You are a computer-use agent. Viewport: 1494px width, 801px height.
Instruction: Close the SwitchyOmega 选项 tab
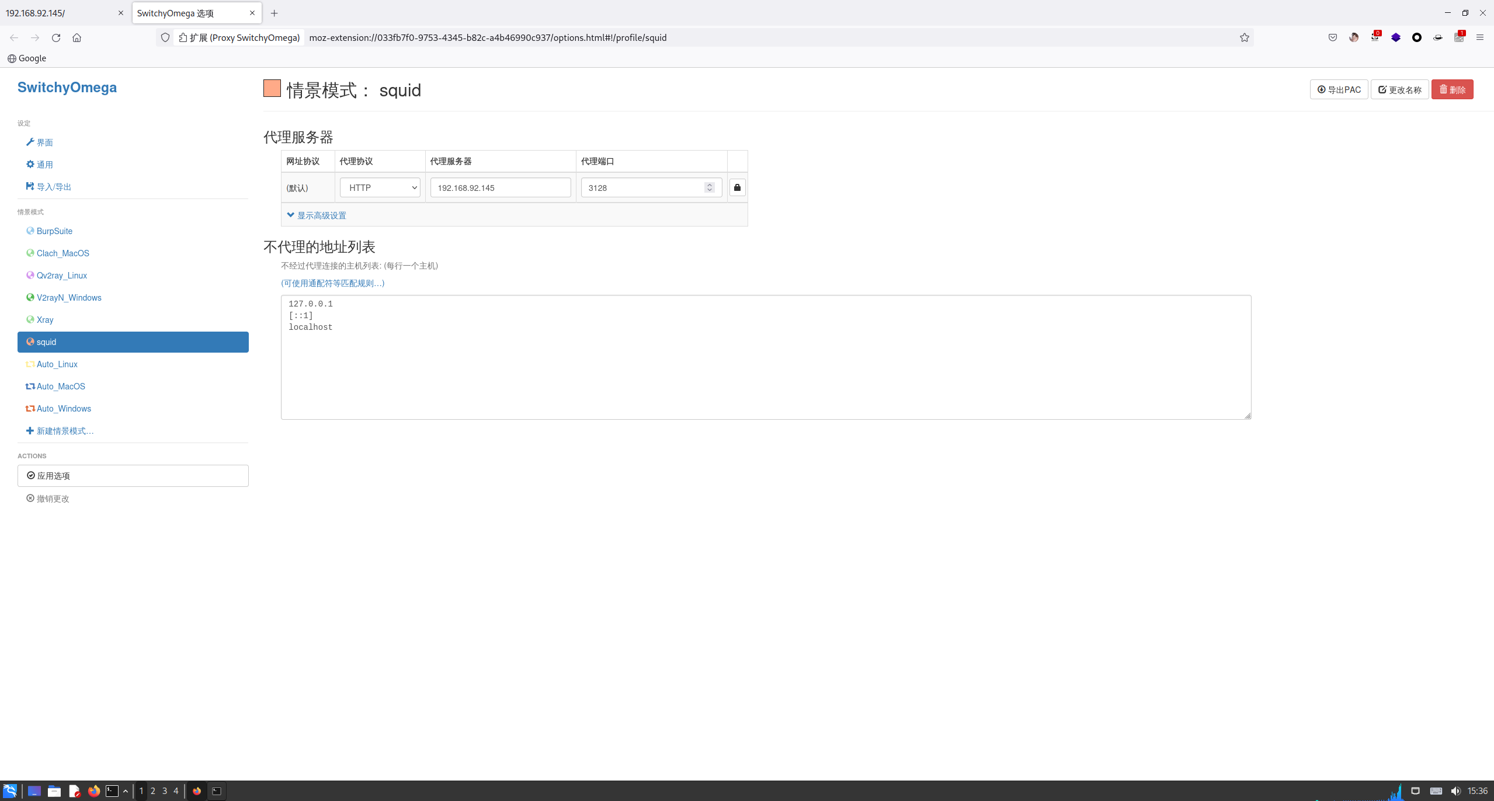tap(252, 13)
